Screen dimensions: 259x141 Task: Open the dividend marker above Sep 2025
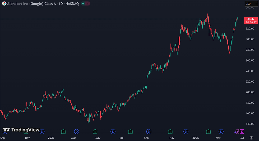(x=149, y=132)
